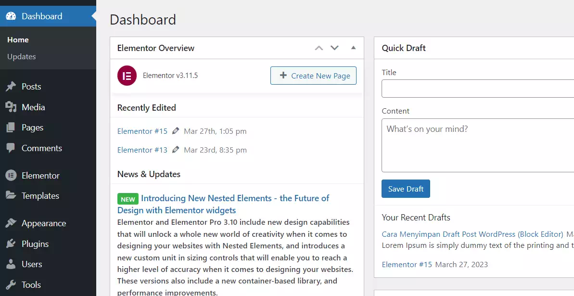574x296 pixels.
Task: Click the Tools wrench icon
Action: click(11, 284)
